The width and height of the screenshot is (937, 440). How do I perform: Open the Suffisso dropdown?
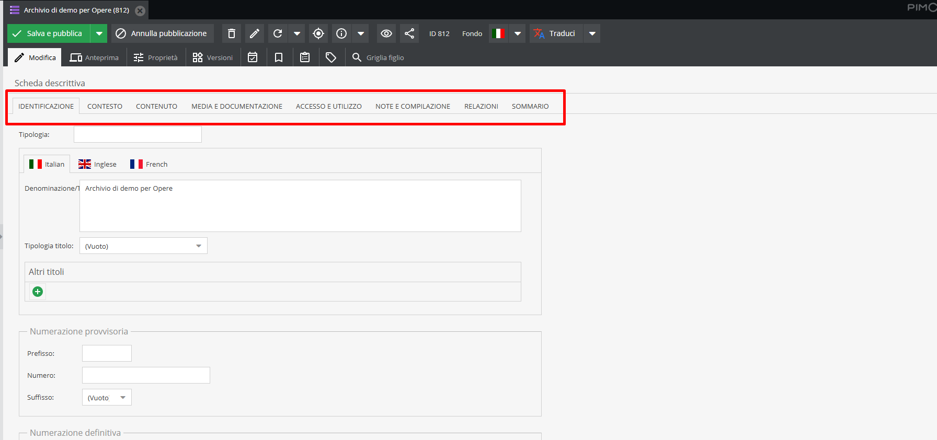[x=107, y=397]
